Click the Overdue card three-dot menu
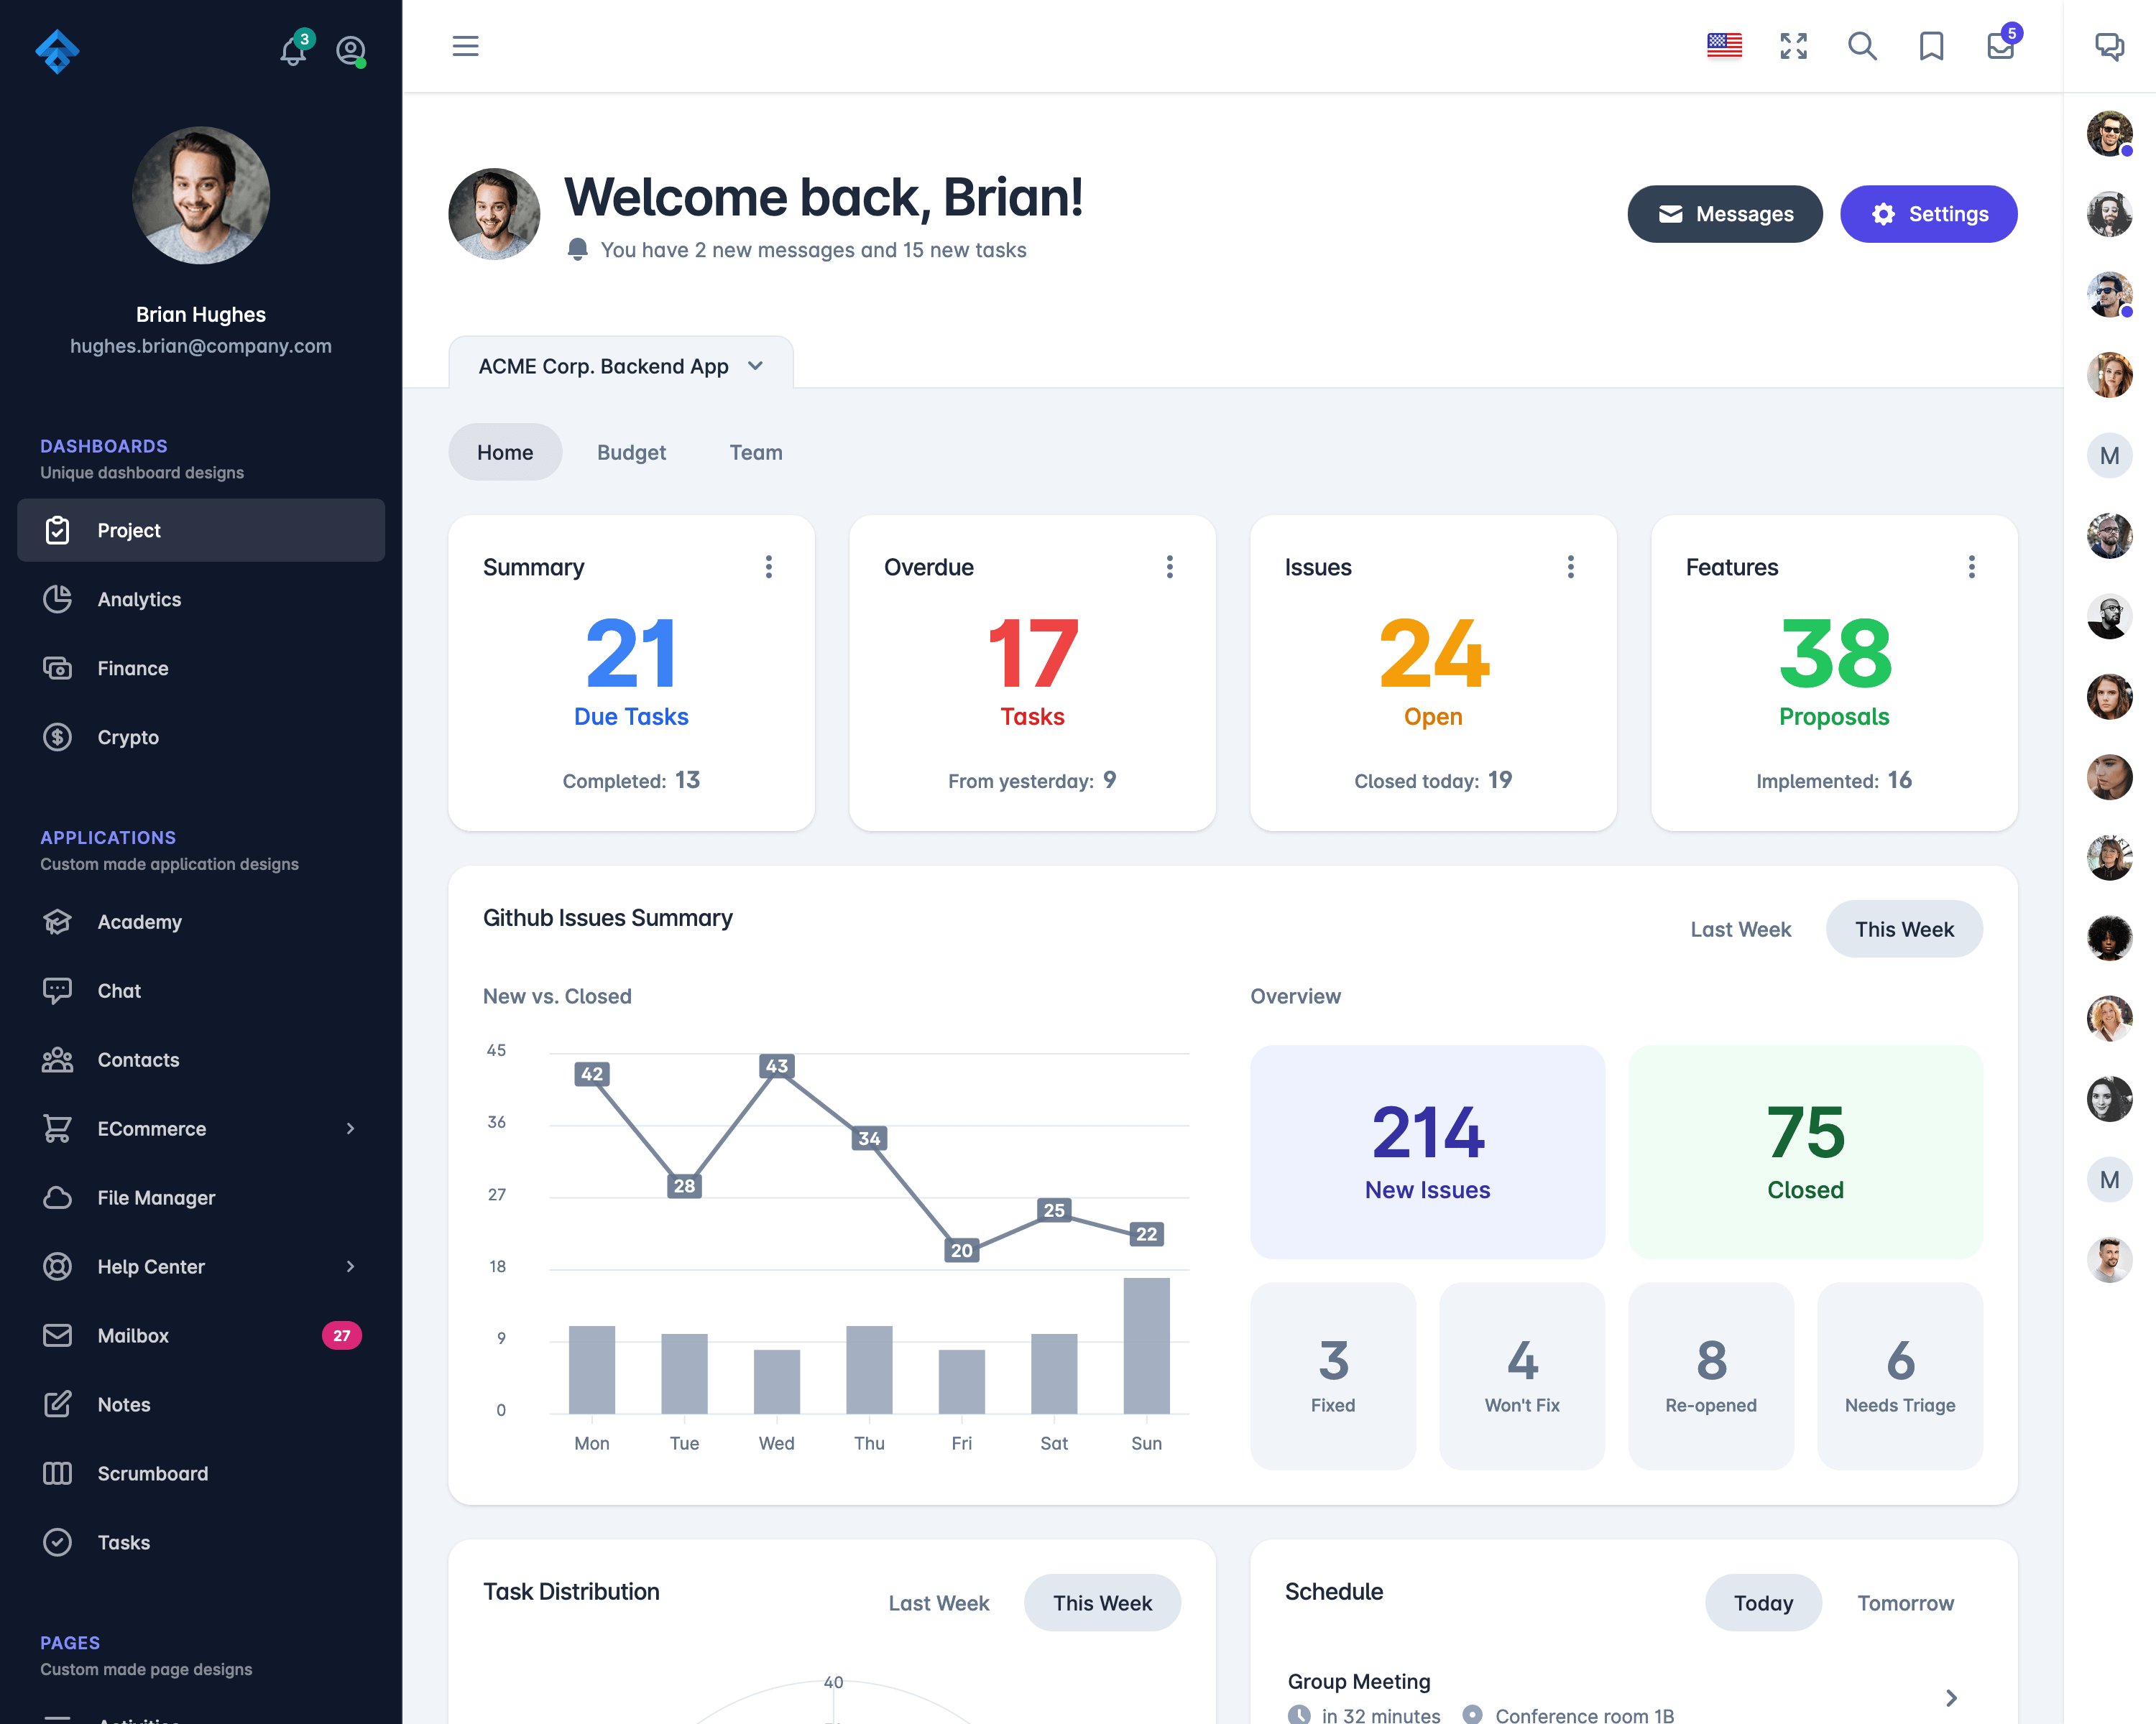 click(1171, 567)
